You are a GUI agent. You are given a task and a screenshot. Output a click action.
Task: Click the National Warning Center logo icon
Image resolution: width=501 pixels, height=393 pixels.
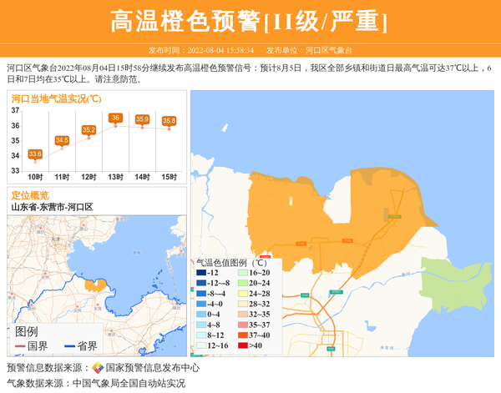(x=98, y=368)
